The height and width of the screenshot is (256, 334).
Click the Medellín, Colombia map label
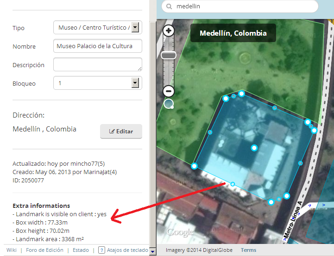coord(233,33)
